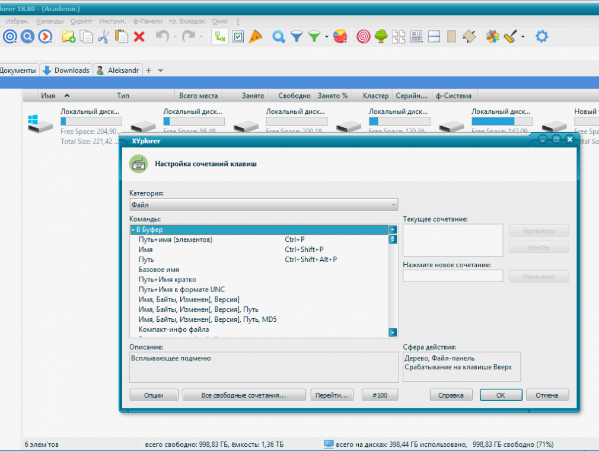Click the mostly filled usage bar above 147,09
Image resolution: width=599 pixels, height=451 pixels.
coord(502,121)
